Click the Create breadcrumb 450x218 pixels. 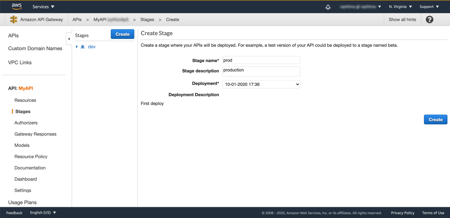click(173, 20)
